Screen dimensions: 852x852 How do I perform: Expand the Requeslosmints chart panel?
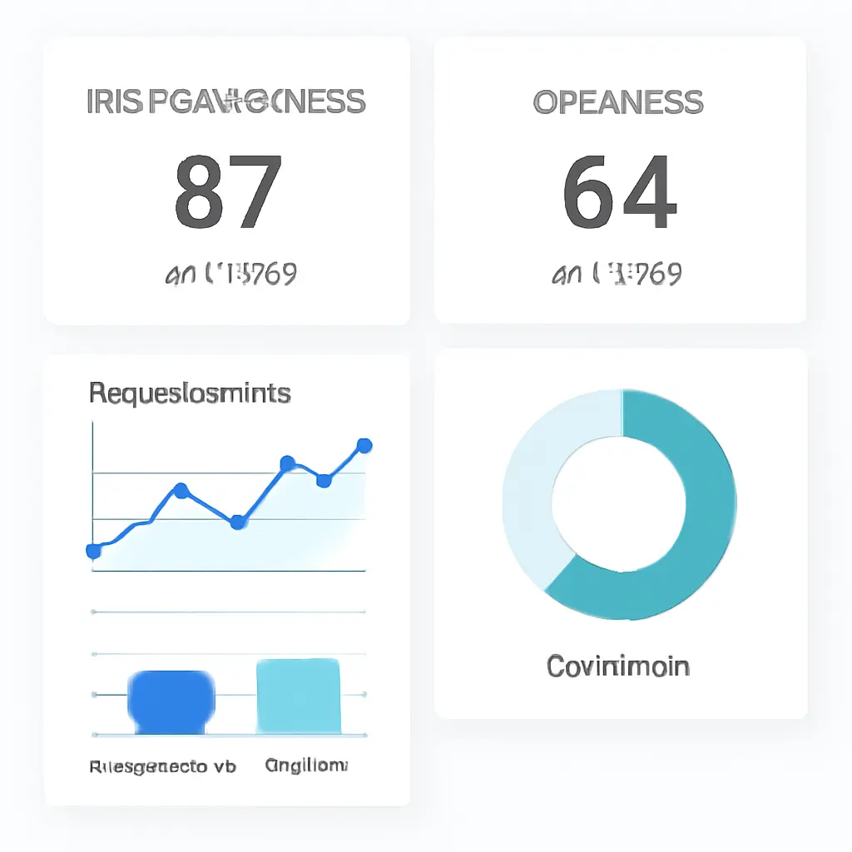tap(189, 392)
